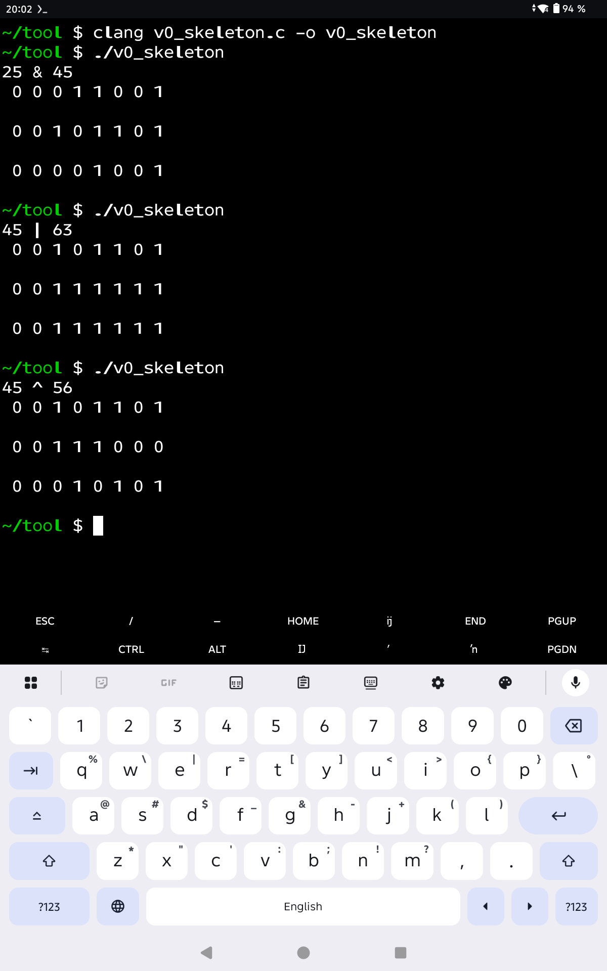Tap the English space bar
The width and height of the screenshot is (607, 971).
tap(303, 906)
